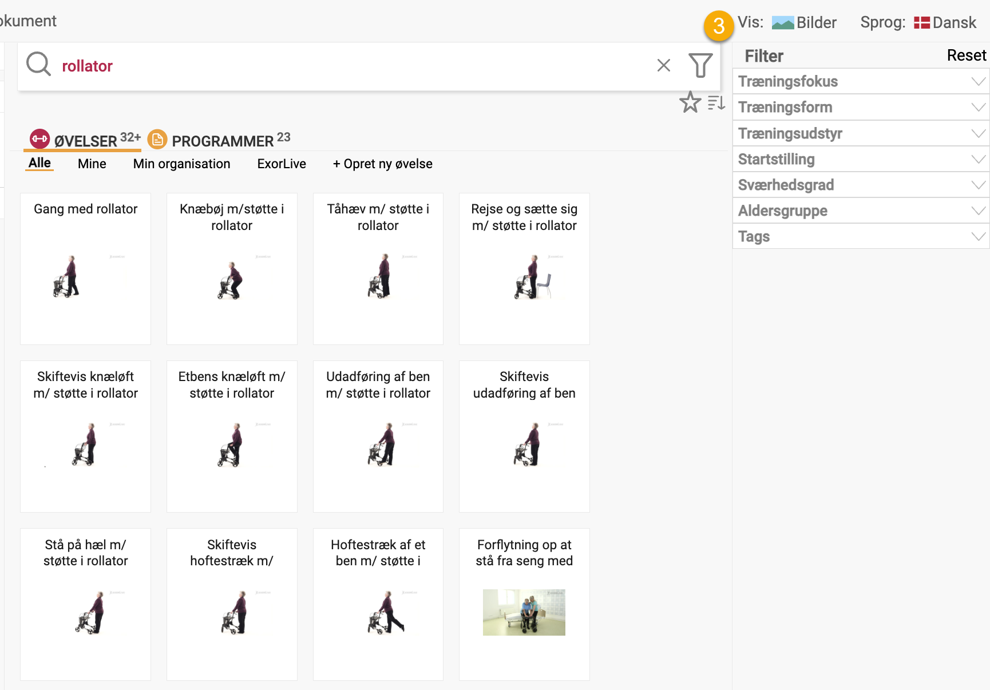This screenshot has width=990, height=690.
Task: Select the ExorLive sub-tab
Action: point(282,164)
